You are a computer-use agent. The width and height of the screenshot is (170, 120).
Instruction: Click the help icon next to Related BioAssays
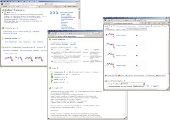(67, 39)
